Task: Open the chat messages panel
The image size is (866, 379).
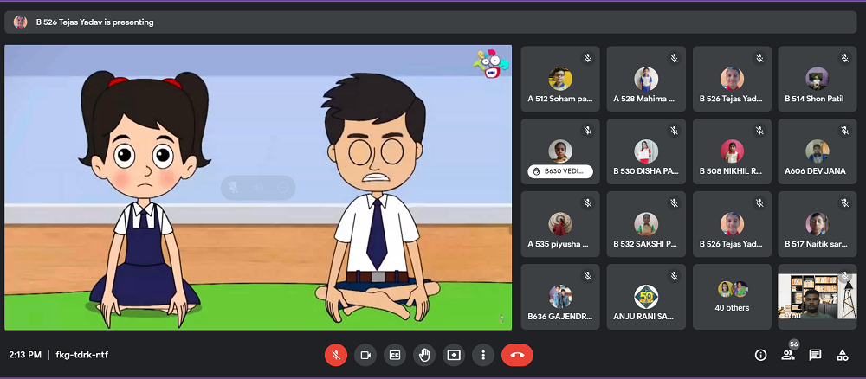Action: 815,355
